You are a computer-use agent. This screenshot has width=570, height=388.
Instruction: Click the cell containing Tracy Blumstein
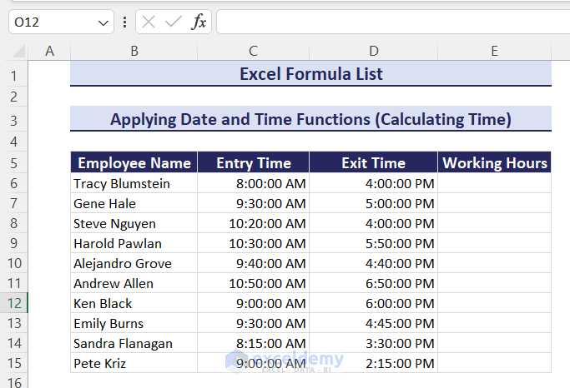(134, 183)
